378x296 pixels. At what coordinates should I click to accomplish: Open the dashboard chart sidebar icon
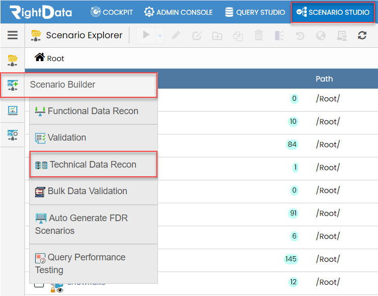click(13, 111)
